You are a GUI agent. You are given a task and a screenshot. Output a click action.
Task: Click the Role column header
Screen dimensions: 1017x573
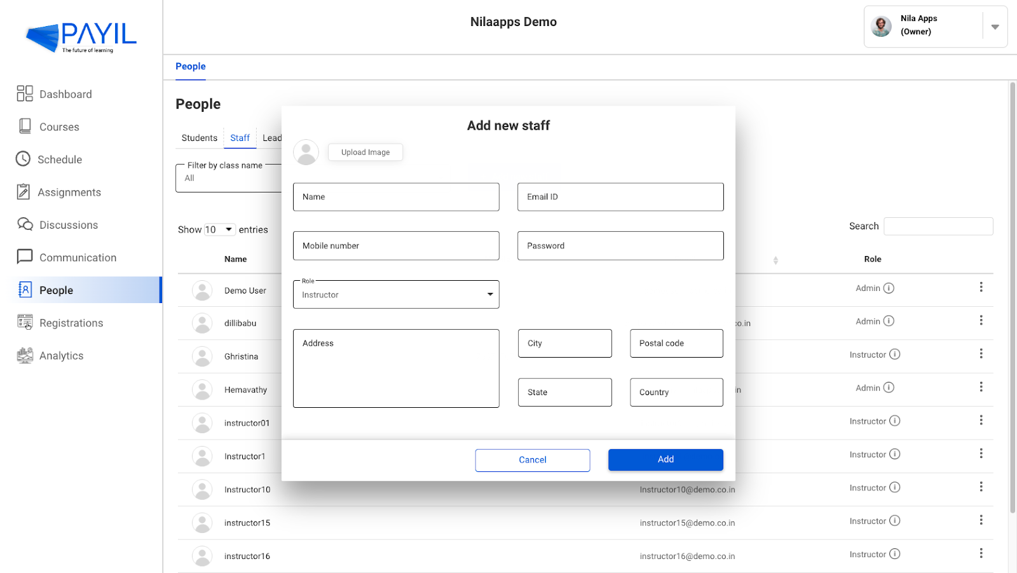[873, 259]
